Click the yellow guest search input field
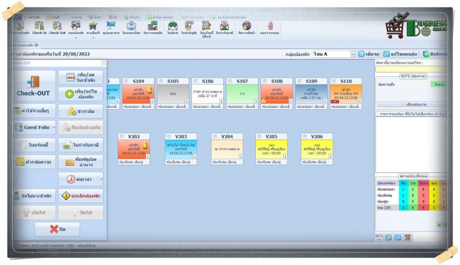The image size is (460, 265). [411, 69]
